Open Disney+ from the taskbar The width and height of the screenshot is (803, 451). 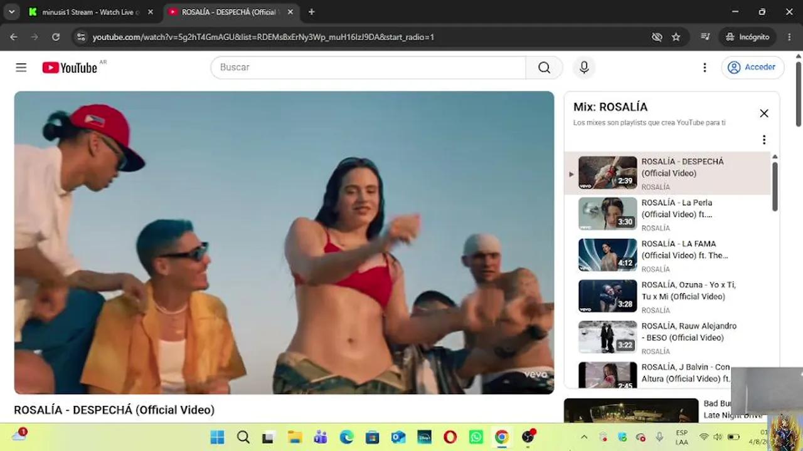(424, 437)
